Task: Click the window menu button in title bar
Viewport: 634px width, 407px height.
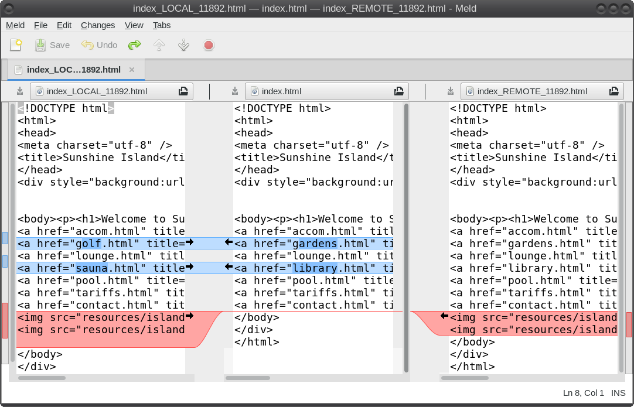Action: pyautogui.click(x=8, y=8)
